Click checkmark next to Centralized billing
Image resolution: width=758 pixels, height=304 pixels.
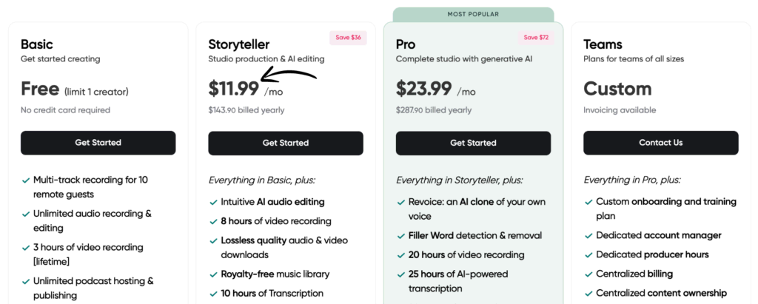[588, 274]
